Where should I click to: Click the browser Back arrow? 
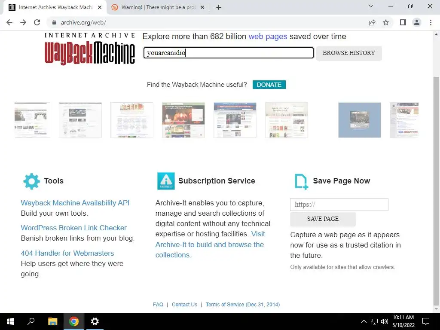[9, 22]
